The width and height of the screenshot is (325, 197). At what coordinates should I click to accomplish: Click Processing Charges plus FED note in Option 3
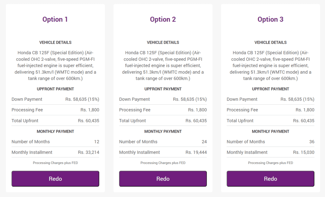[x=270, y=163]
